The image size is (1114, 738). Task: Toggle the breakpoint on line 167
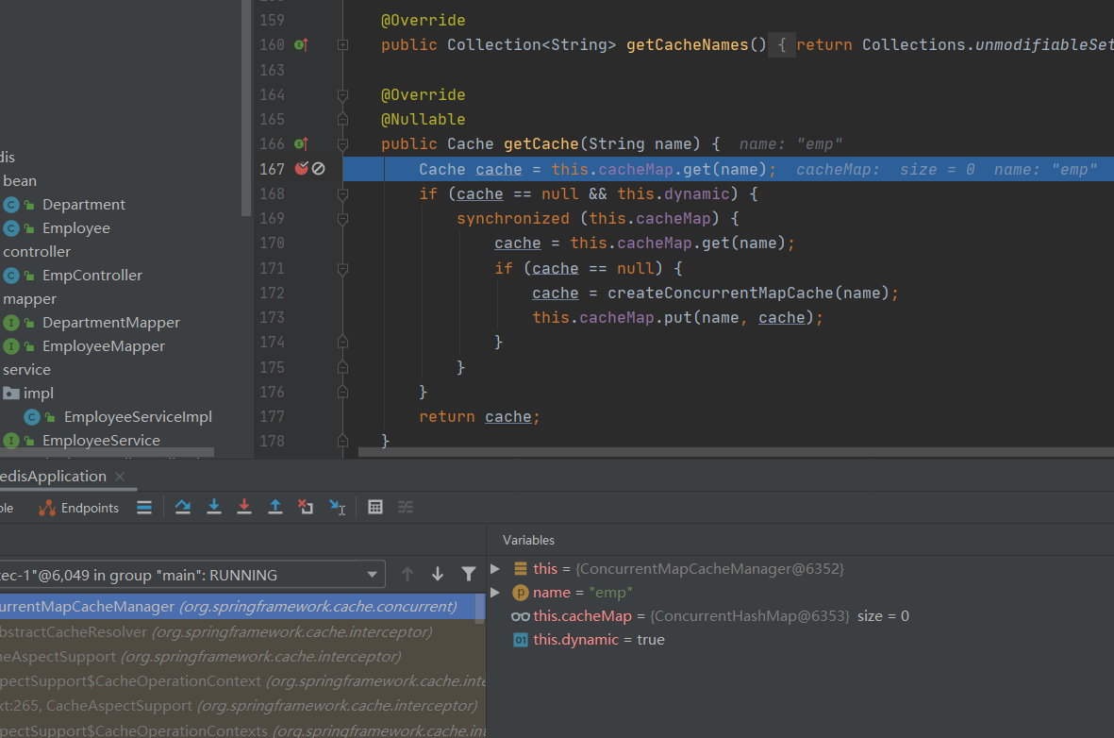301,169
